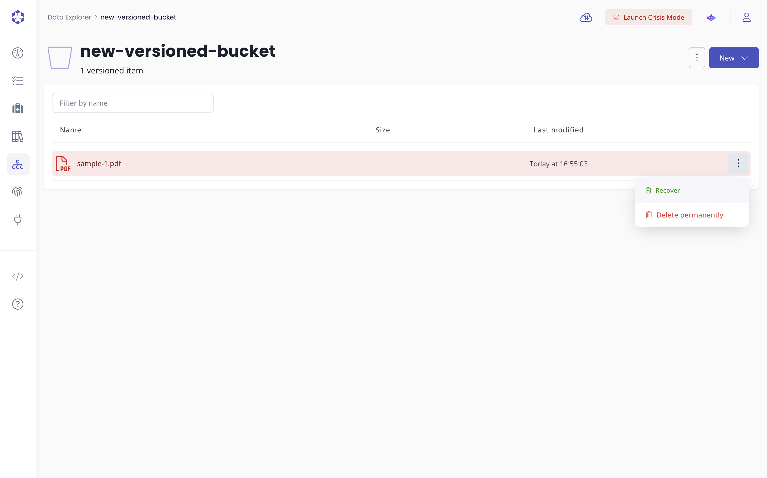Click the Today at 16:55:03 timestamp

pyautogui.click(x=558, y=164)
